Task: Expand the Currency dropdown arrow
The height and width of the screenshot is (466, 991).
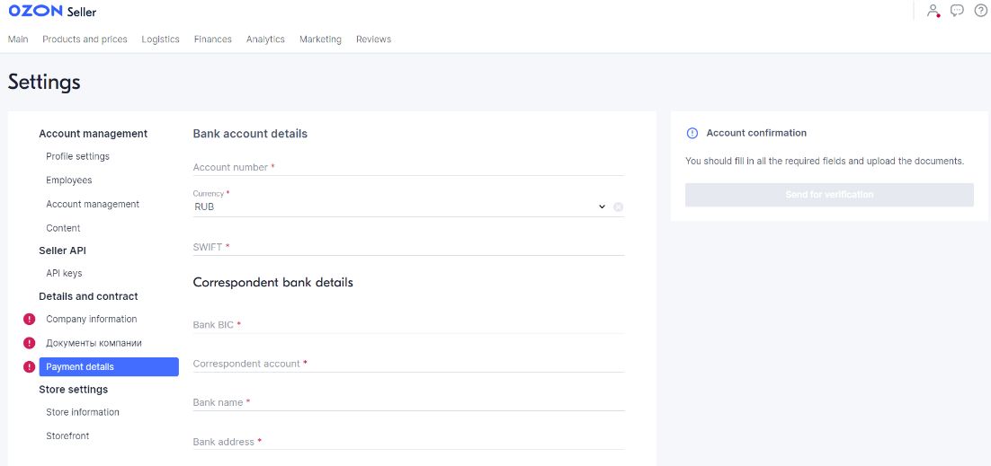Action: 602,207
